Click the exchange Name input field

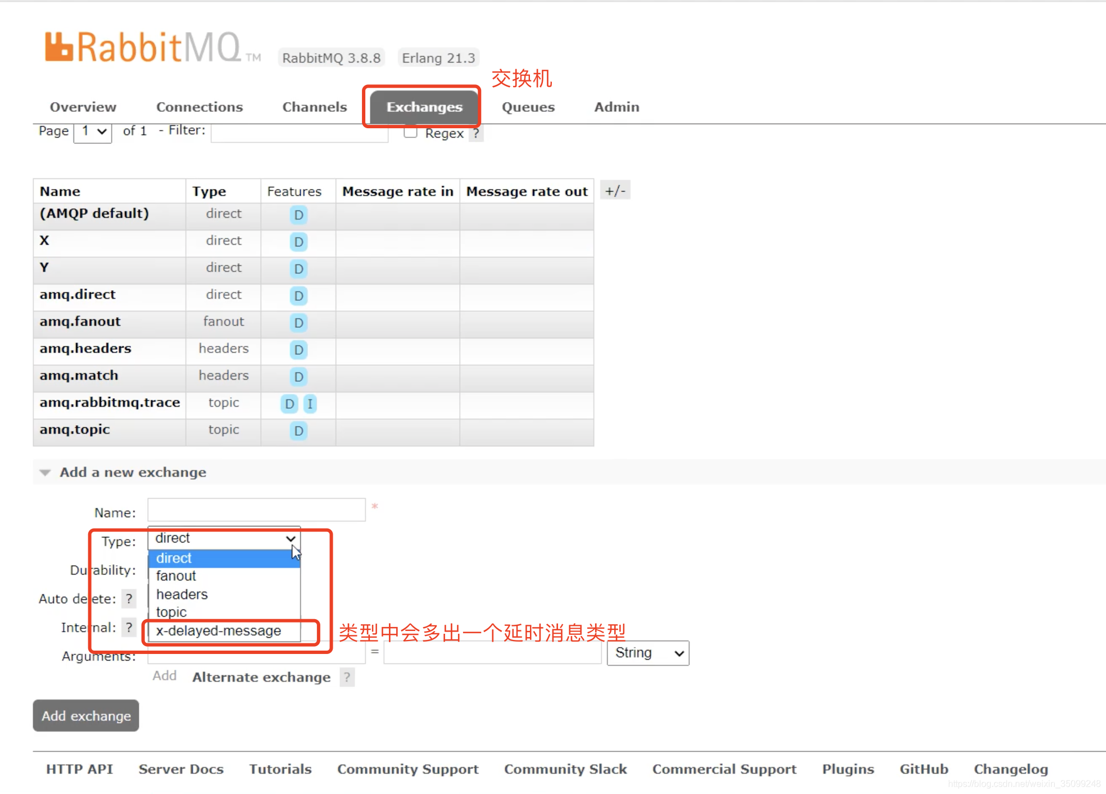point(257,509)
